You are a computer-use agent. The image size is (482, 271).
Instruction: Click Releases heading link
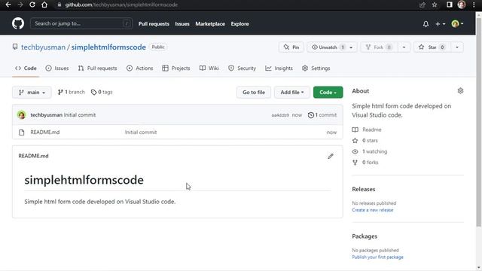364,189
